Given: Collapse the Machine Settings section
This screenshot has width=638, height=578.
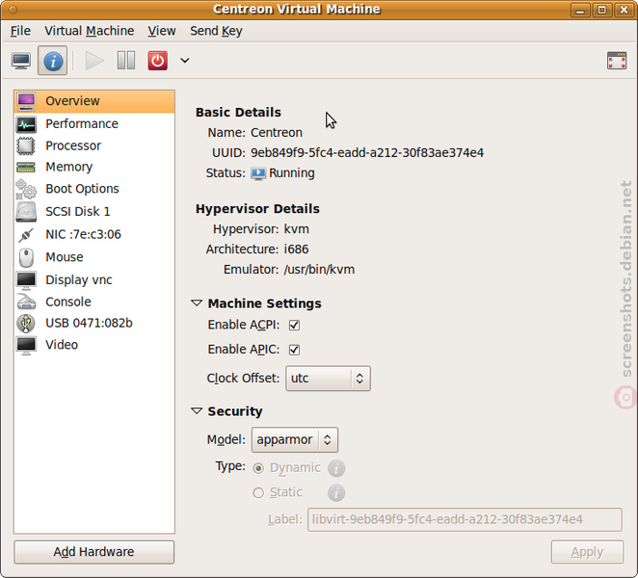Looking at the screenshot, I should coord(197,303).
